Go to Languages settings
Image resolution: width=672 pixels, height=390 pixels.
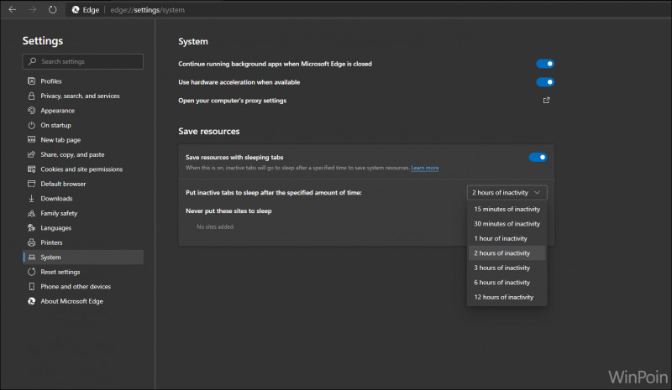click(83, 228)
